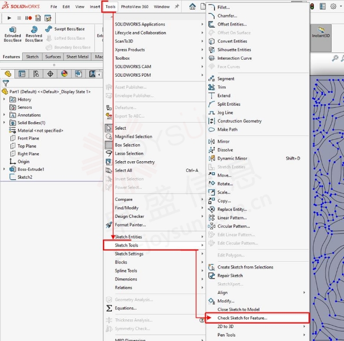This screenshot has height=341, width=344.
Task: Open the Sketch Entities submenu
Action: click(154, 237)
